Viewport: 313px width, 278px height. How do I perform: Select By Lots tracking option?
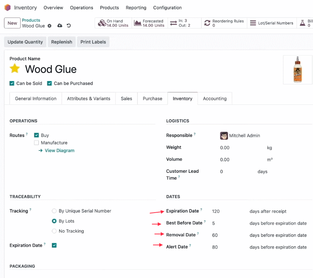point(54,221)
